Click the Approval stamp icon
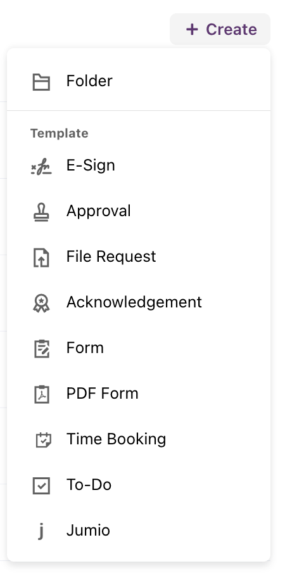285x573 pixels. [41, 212]
